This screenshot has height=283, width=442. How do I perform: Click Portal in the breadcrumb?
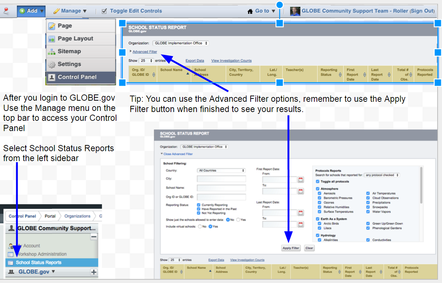pos(50,216)
